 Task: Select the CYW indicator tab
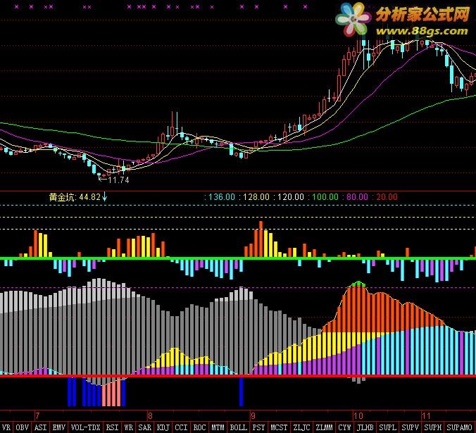coord(344,427)
